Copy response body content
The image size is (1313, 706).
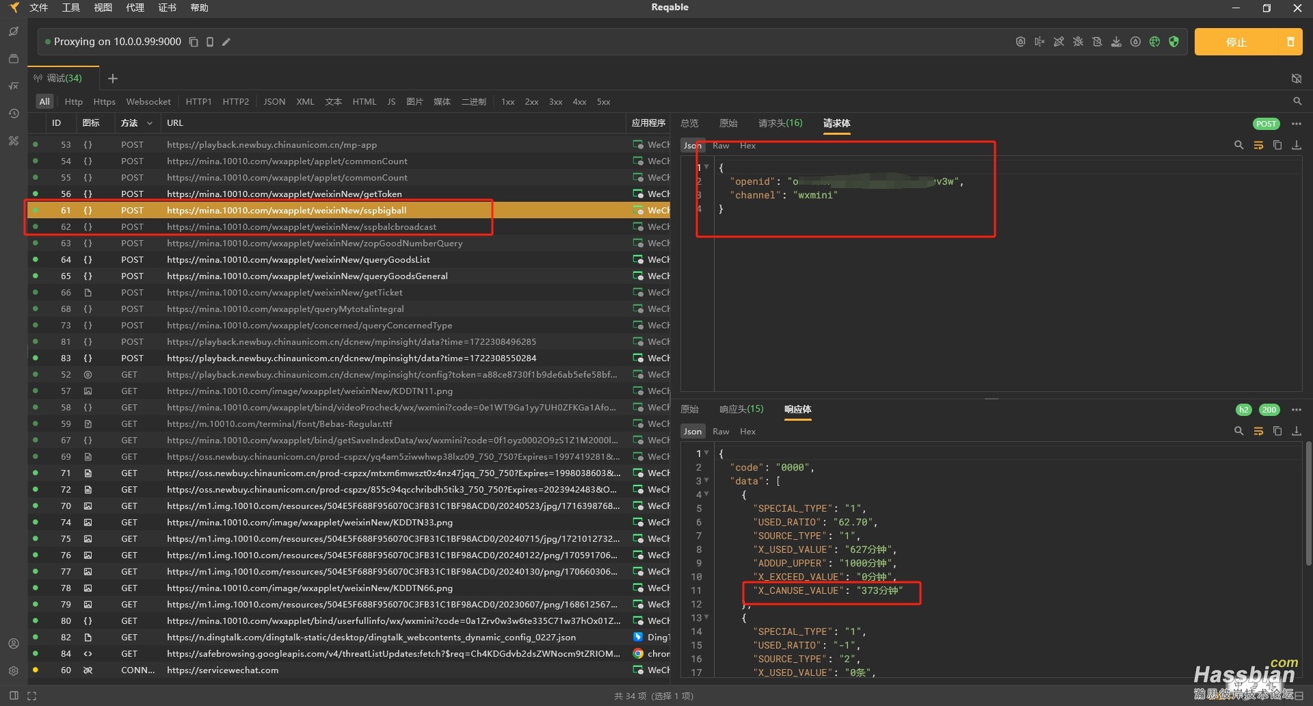tap(1277, 431)
